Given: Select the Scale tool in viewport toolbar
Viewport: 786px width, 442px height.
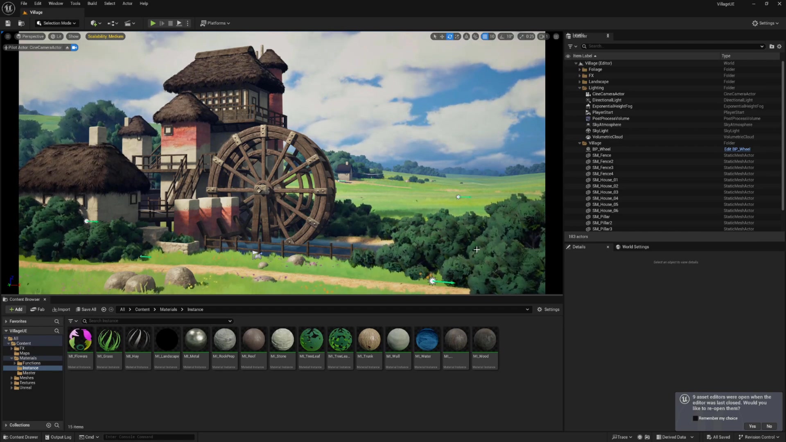Looking at the screenshot, I should coord(457,36).
